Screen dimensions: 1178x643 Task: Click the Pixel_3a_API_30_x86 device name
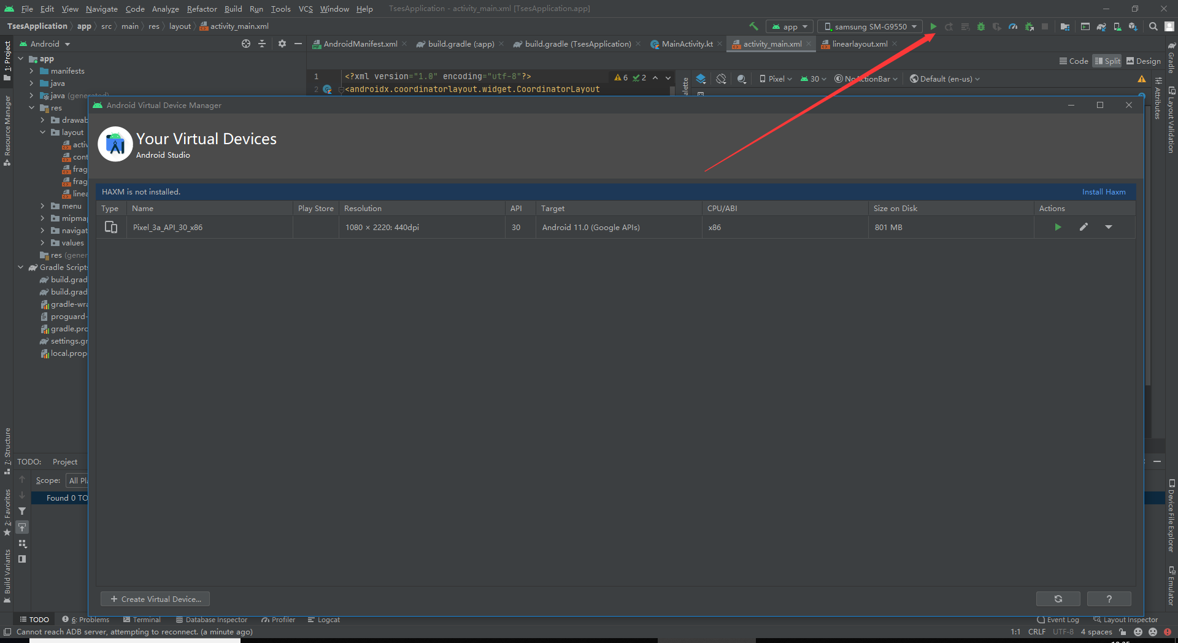point(167,227)
